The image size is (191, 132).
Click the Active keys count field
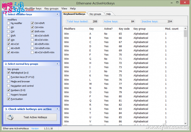coord(119,22)
